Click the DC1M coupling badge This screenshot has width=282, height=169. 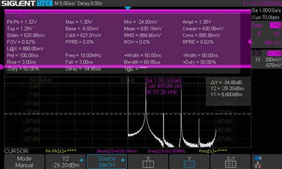(274, 53)
